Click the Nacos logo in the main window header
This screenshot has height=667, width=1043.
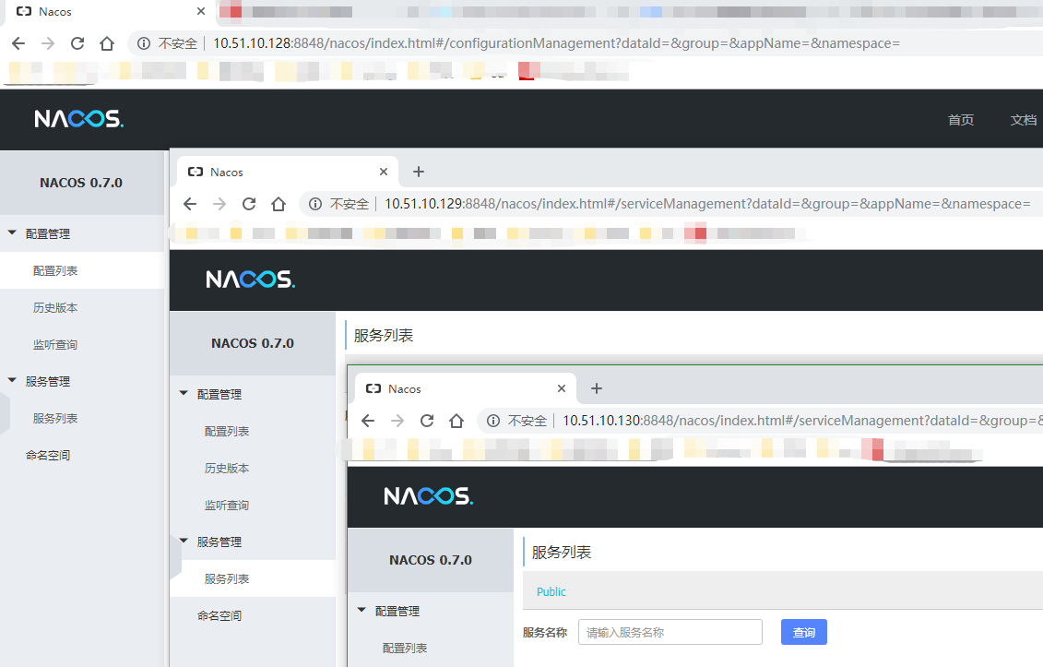pyautogui.click(x=78, y=119)
